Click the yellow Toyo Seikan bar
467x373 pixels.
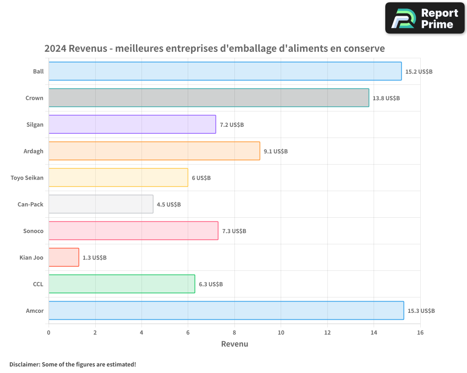(118, 178)
